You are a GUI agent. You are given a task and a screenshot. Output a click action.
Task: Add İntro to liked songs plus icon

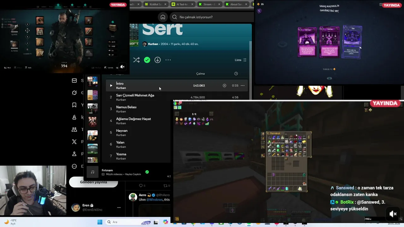pyautogui.click(x=224, y=85)
